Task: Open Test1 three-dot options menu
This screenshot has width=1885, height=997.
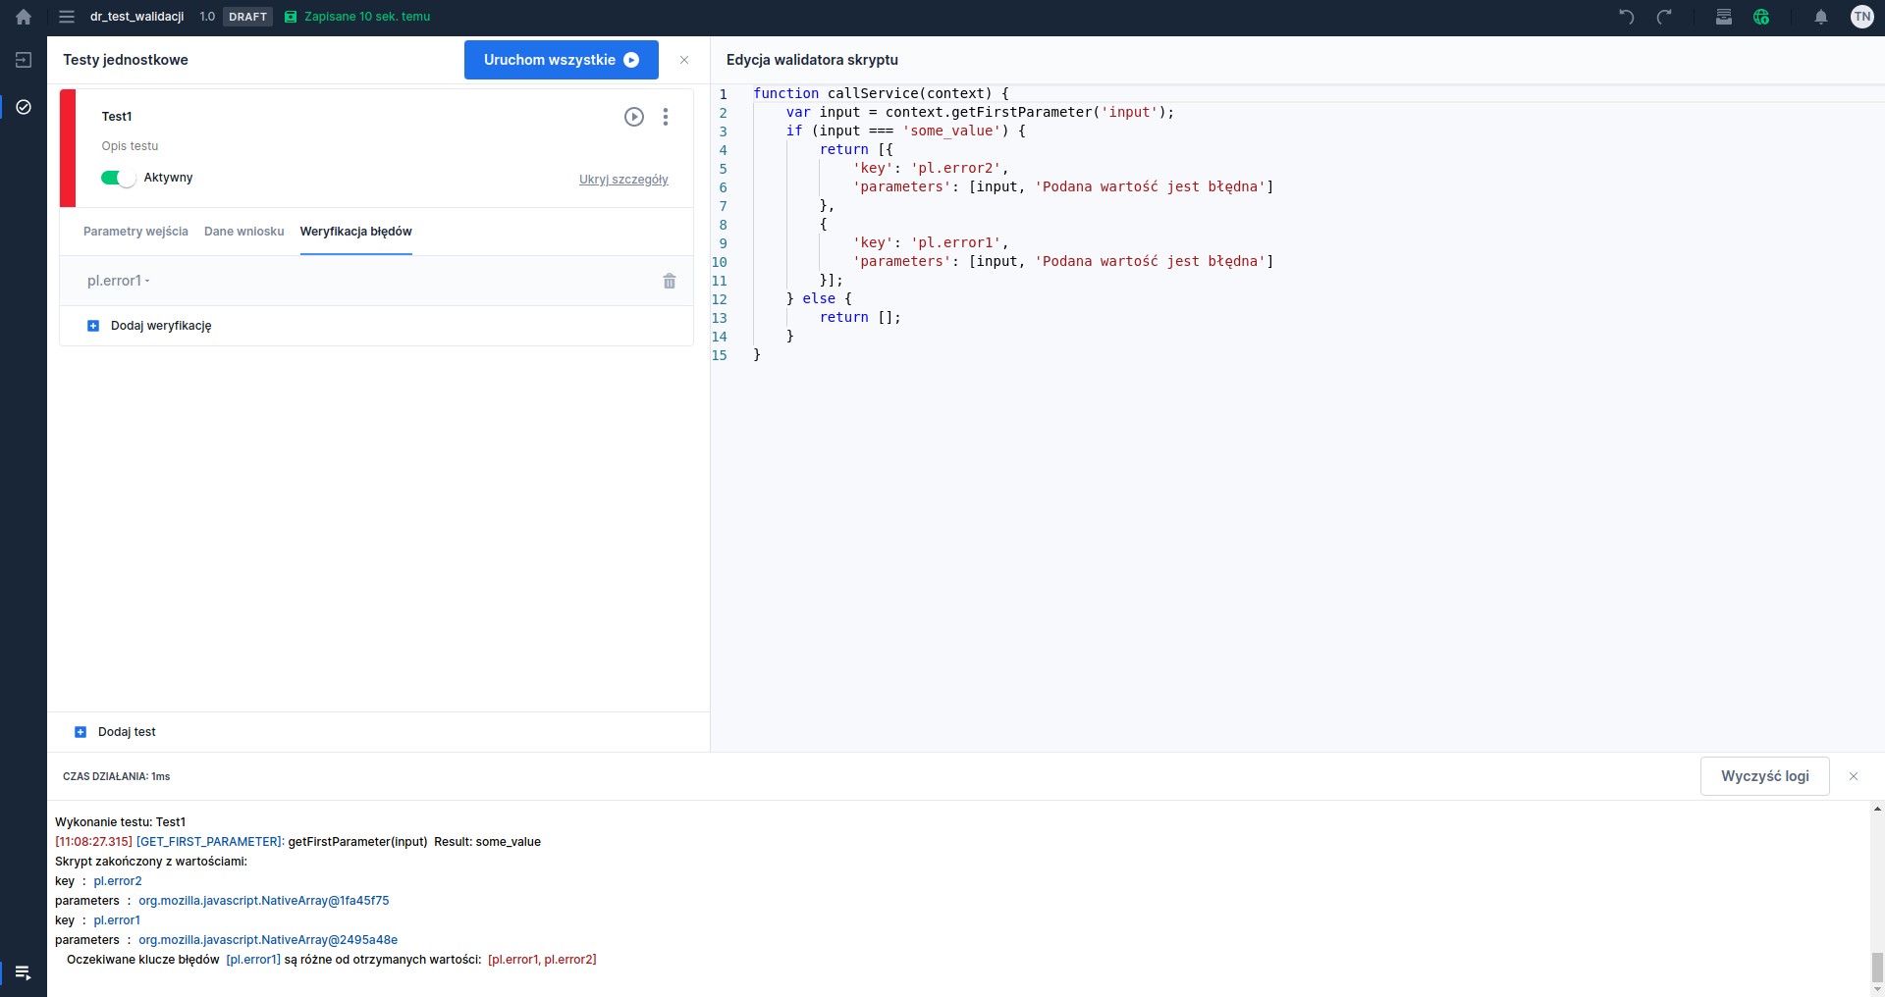Action: pos(666,117)
